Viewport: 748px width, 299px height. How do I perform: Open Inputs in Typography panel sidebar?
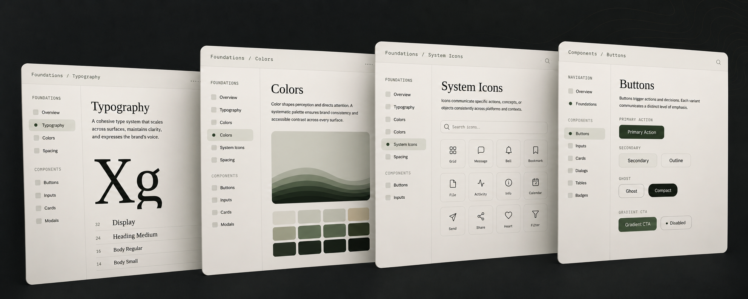(50, 195)
